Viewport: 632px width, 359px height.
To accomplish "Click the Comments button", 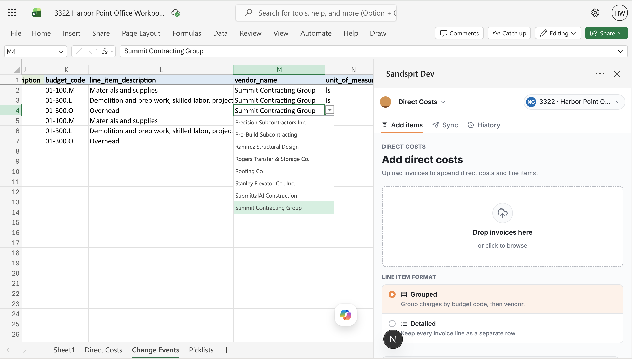I will pyautogui.click(x=459, y=33).
